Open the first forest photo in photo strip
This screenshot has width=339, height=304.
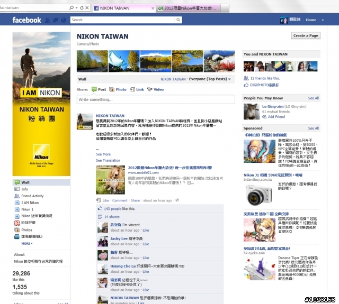[x=92, y=61]
